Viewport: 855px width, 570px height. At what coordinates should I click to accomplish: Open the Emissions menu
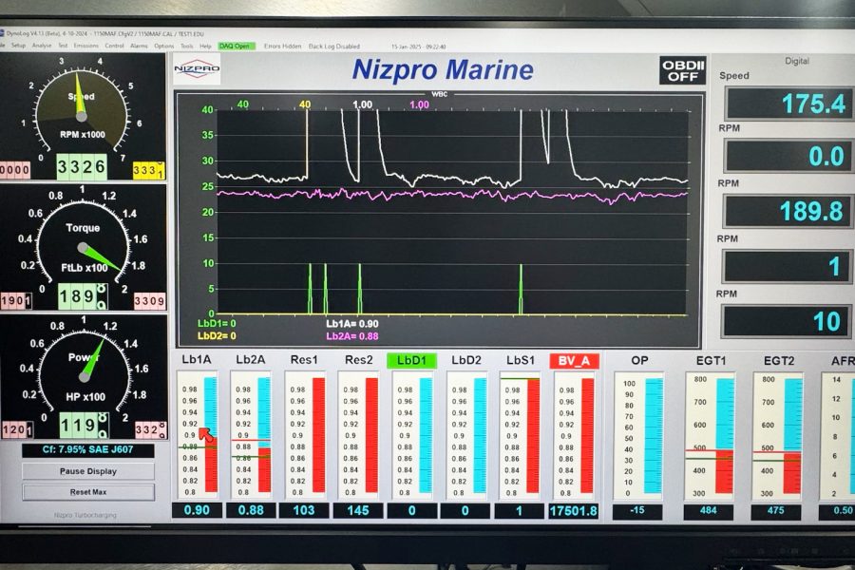coord(86,46)
